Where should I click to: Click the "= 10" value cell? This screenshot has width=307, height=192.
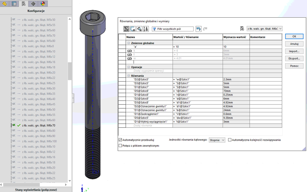198,47
